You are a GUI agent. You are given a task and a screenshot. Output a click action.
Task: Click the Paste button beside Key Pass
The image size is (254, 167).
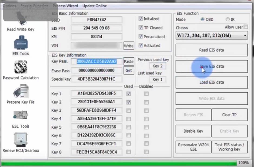coord(129,62)
